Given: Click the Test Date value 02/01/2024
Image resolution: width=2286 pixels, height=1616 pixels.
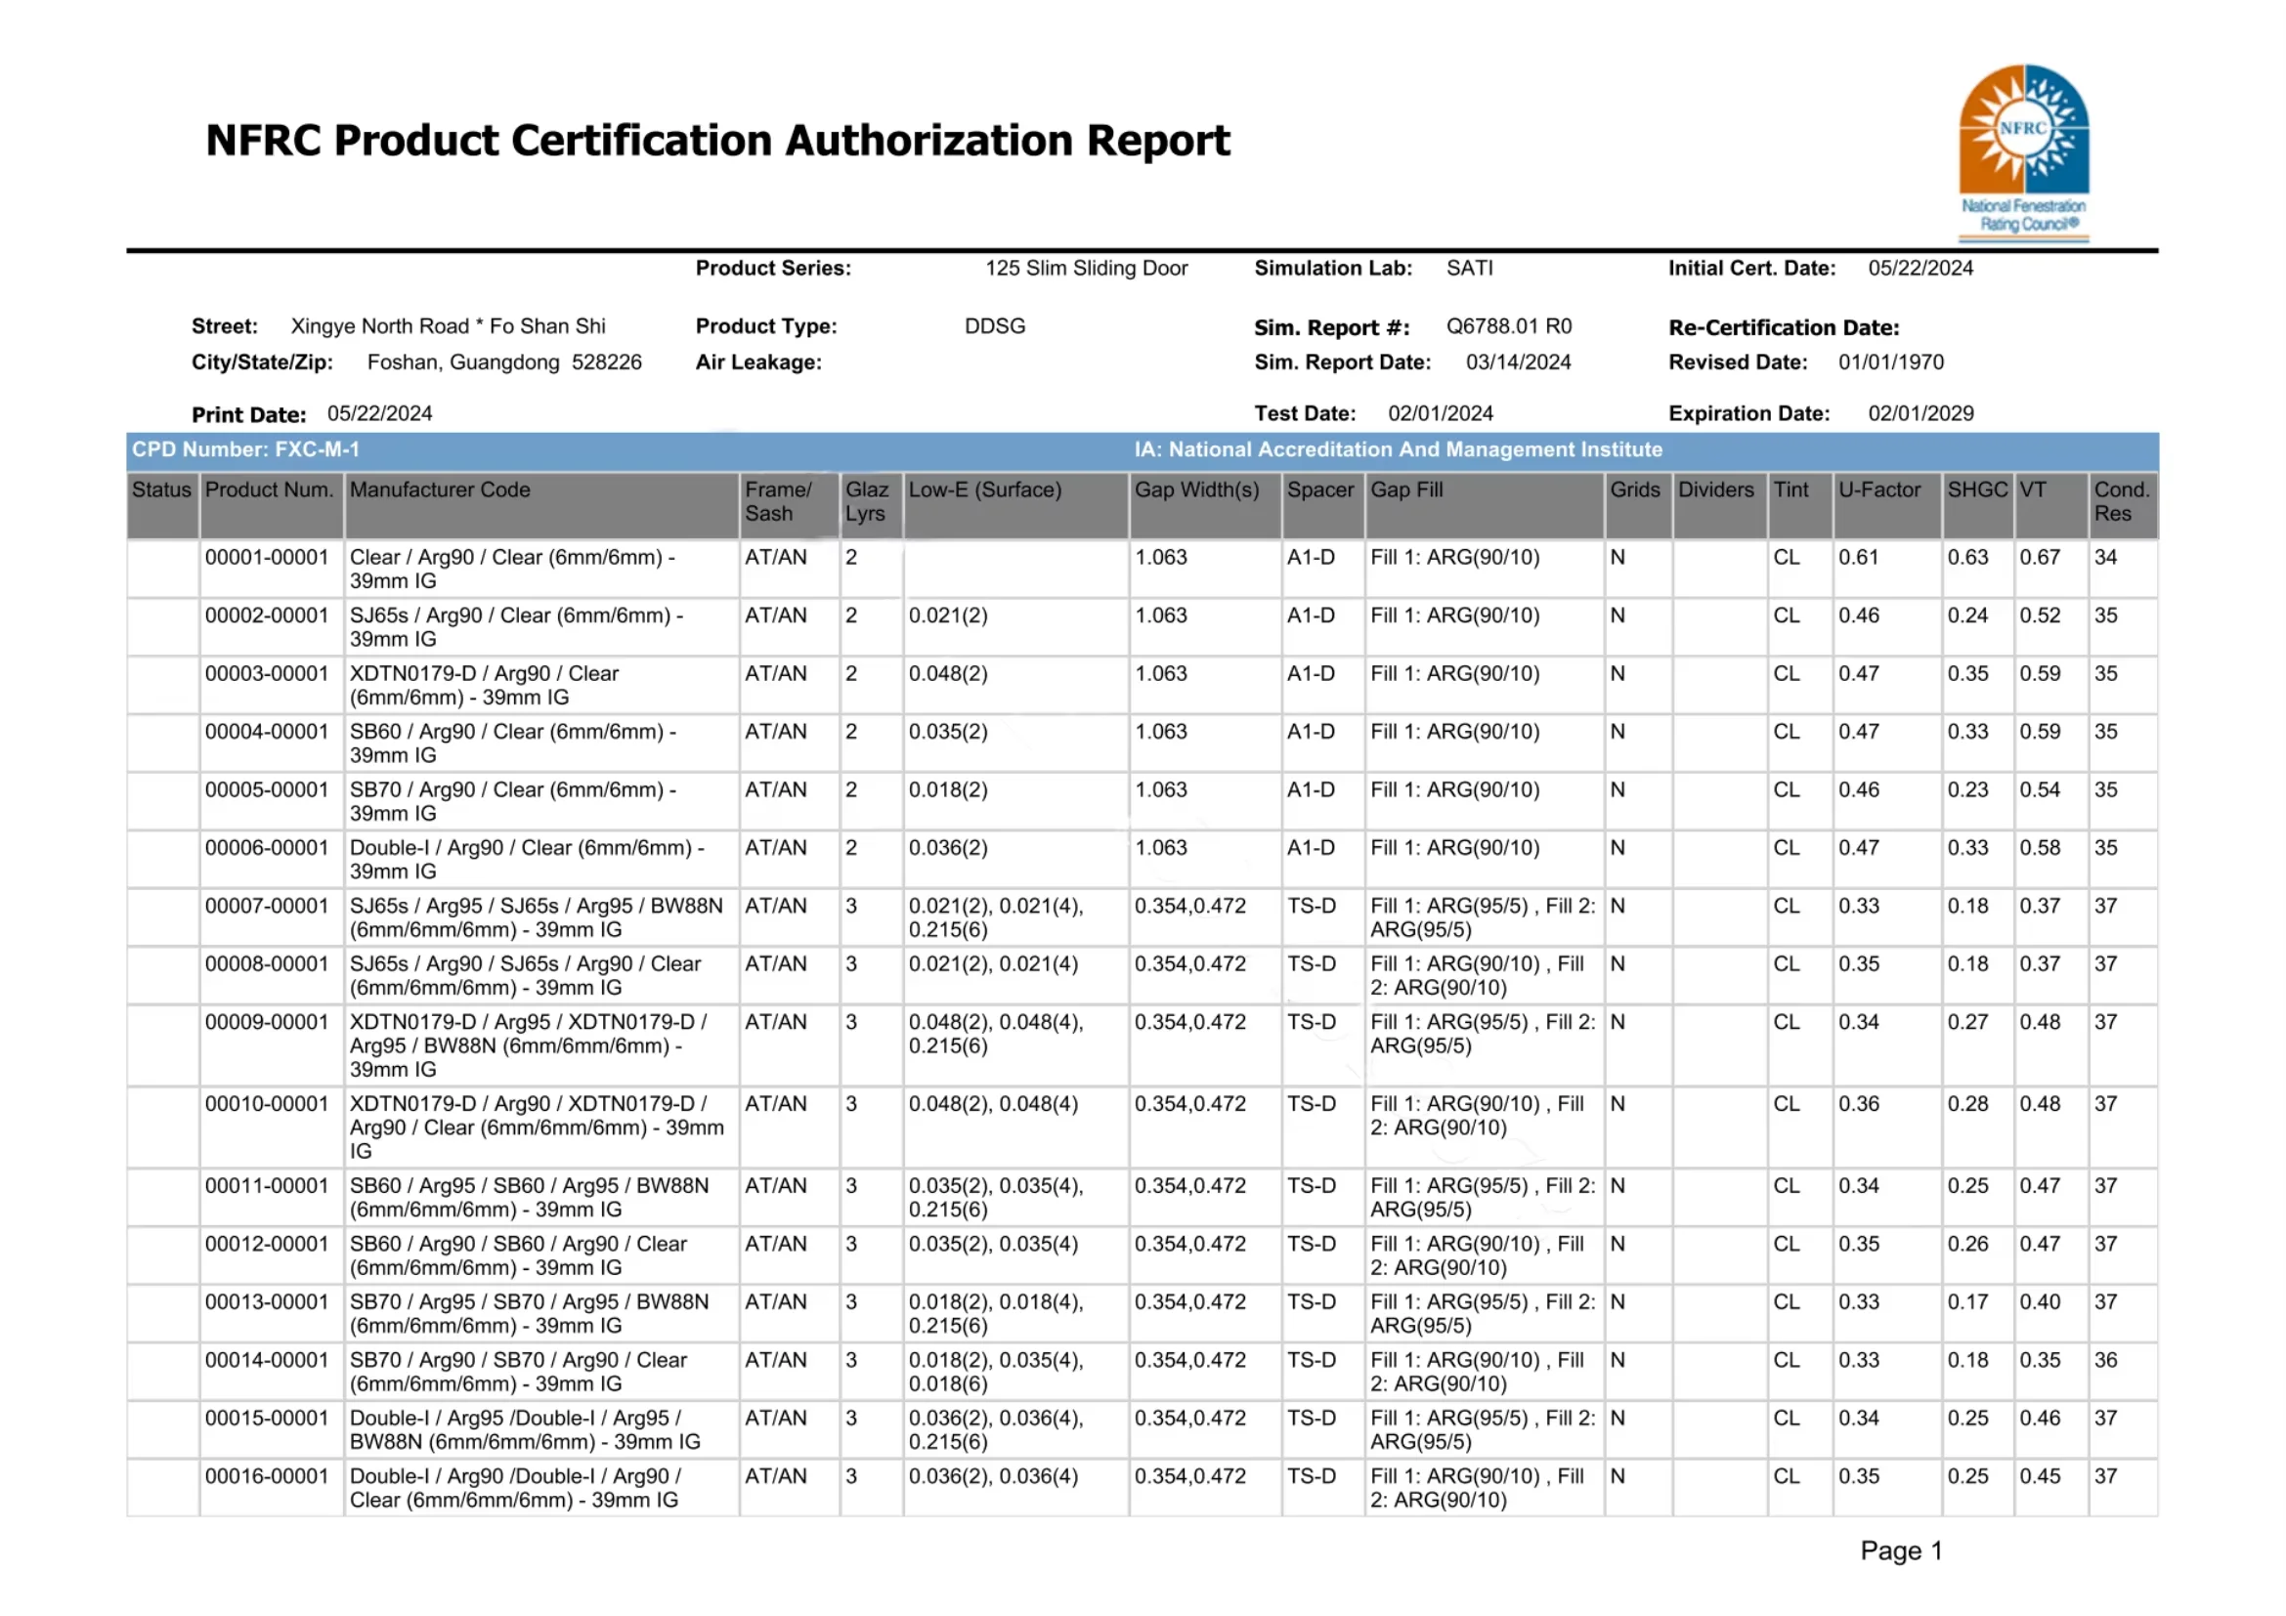Looking at the screenshot, I should click(x=1440, y=414).
